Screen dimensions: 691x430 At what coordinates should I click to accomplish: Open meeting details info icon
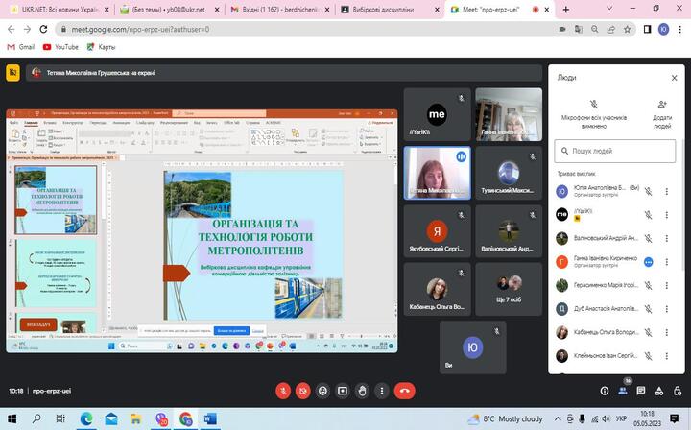point(605,391)
